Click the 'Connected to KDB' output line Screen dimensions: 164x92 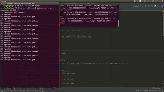click(8, 10)
